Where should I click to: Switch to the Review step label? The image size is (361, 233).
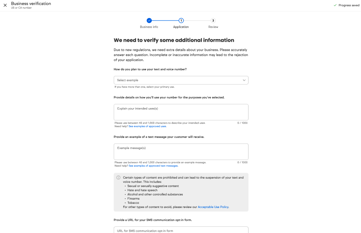213,27
